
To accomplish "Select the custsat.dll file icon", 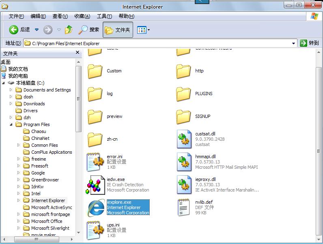I will 184,139.
